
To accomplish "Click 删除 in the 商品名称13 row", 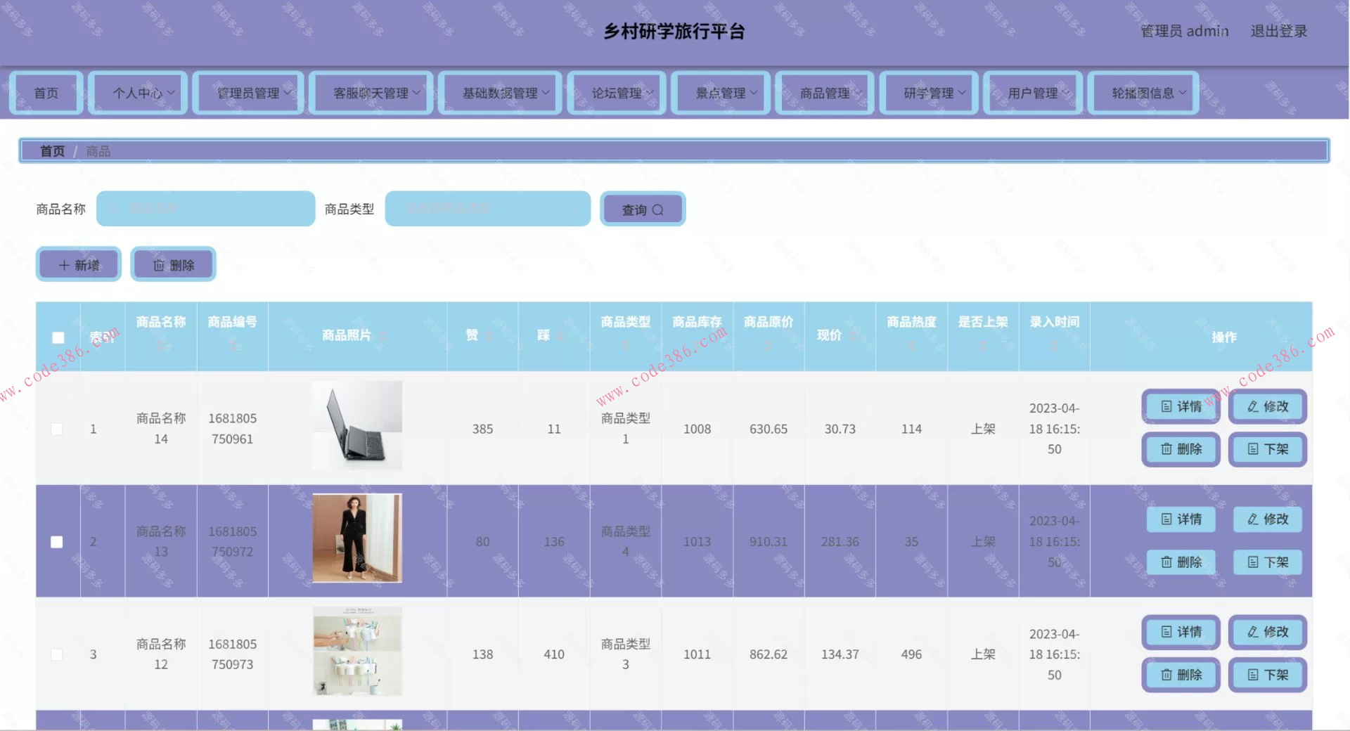I will [x=1181, y=562].
